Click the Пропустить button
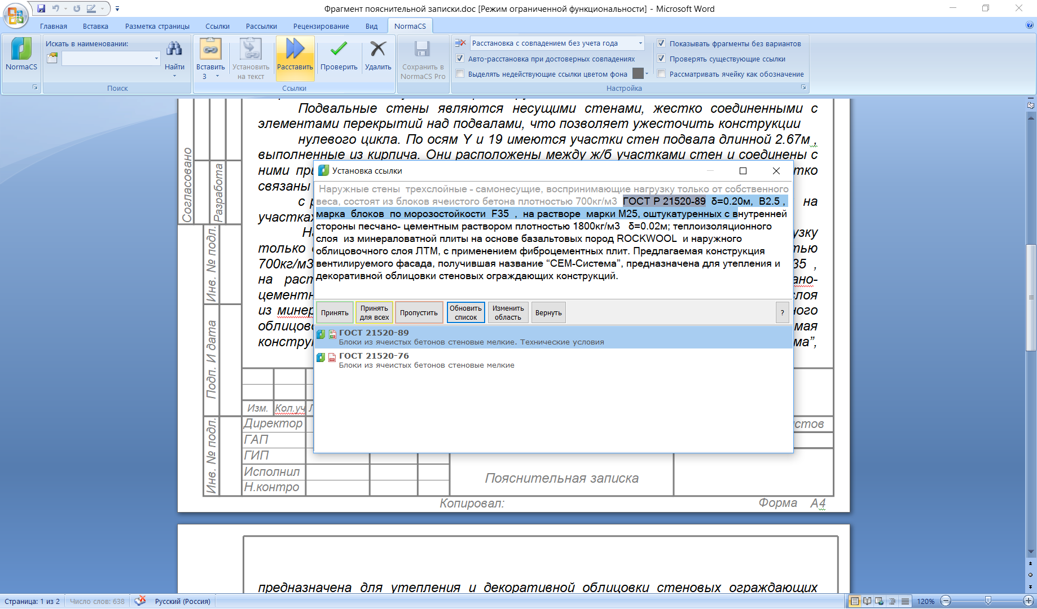Viewport: 1037px width, 609px height. [x=419, y=312]
